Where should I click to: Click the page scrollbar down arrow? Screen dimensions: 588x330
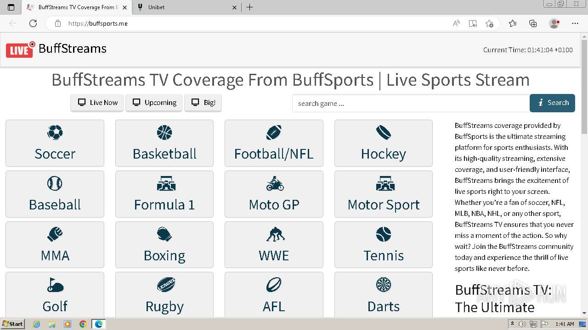point(584,313)
